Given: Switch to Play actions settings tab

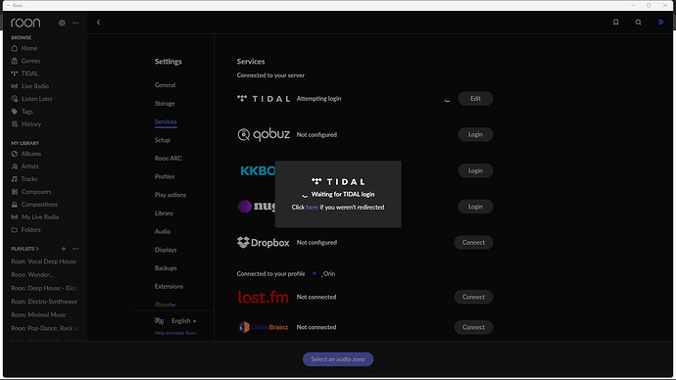Looking at the screenshot, I should coord(170,195).
